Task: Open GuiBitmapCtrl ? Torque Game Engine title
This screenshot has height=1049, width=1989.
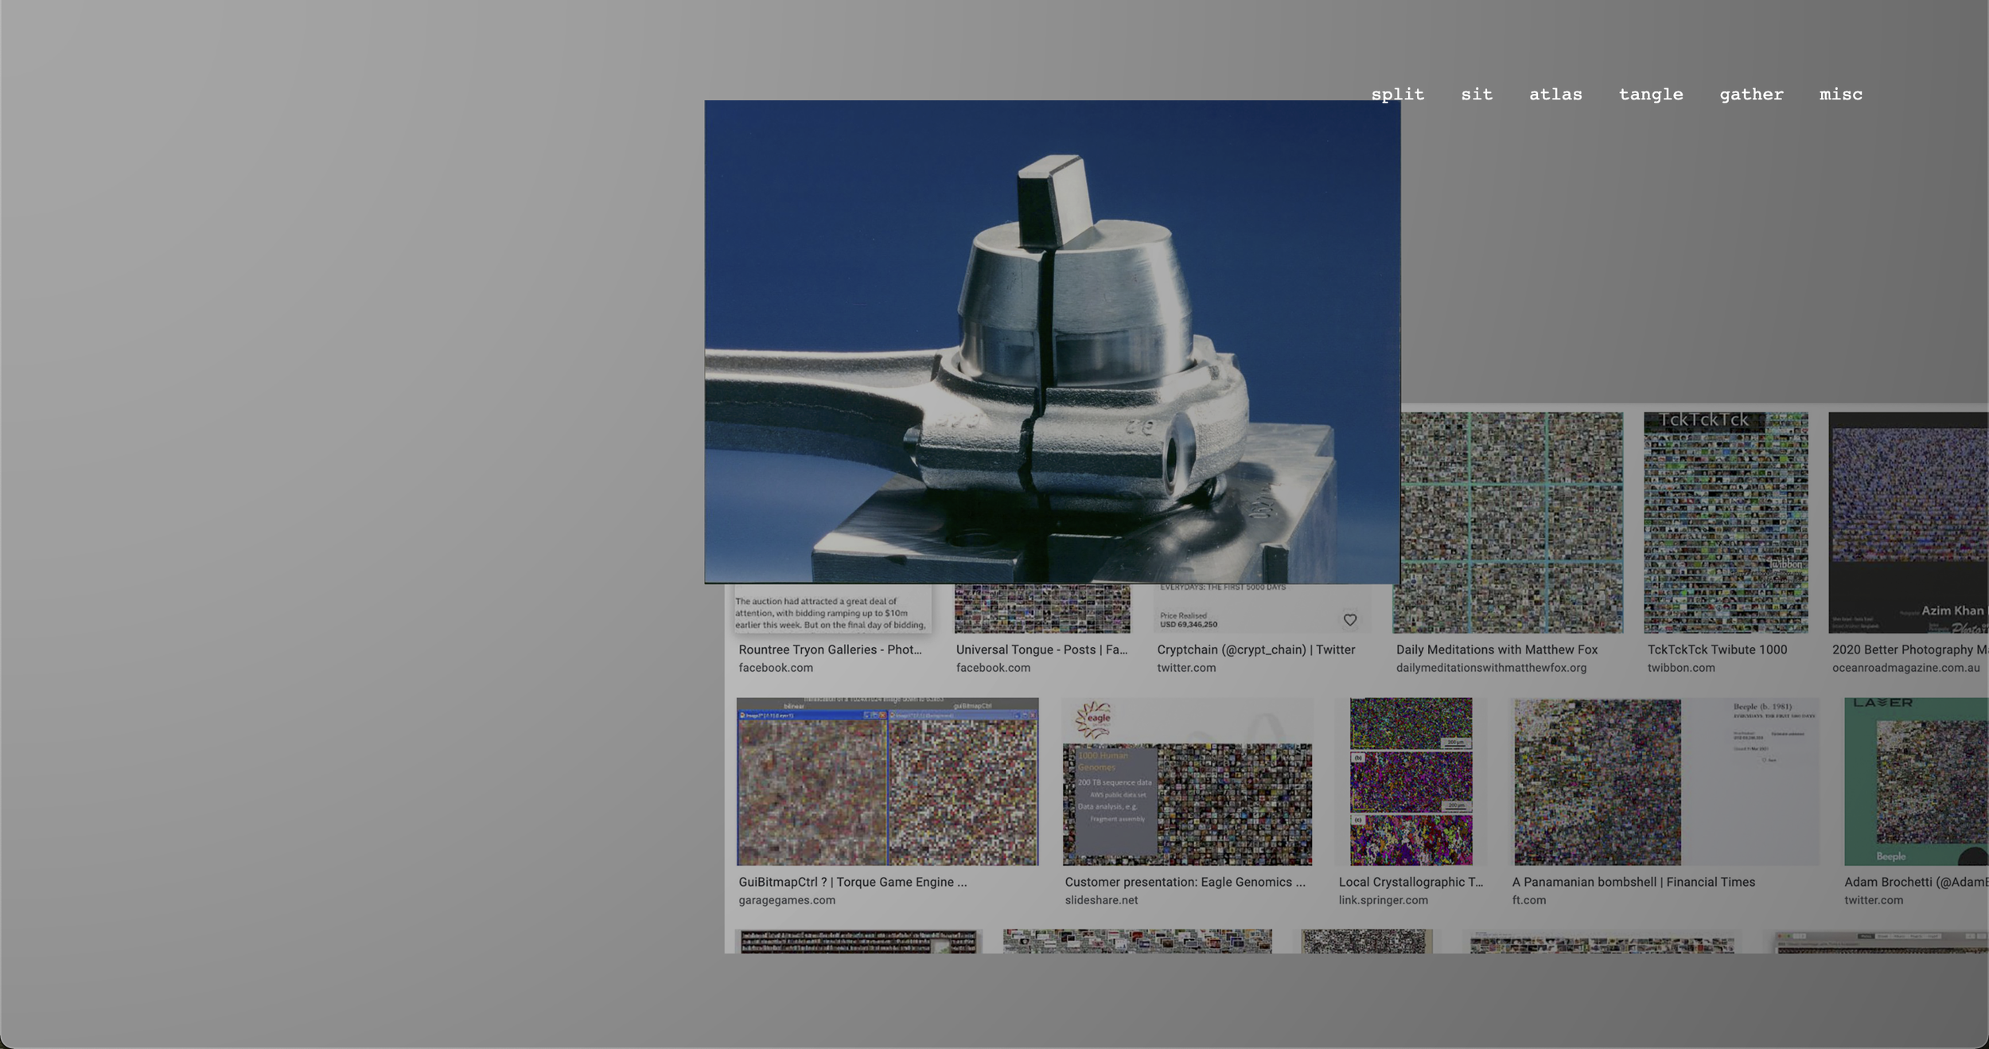Action: pyautogui.click(x=852, y=882)
